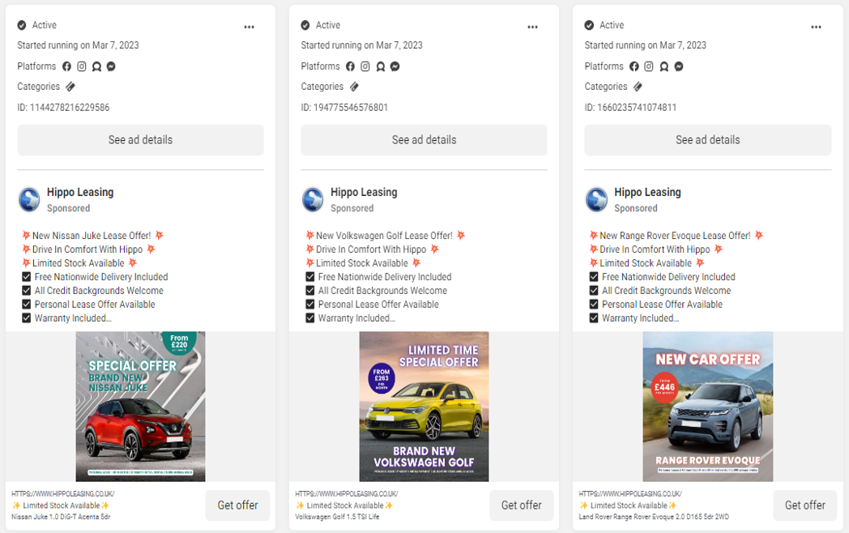This screenshot has height=533, width=849.
Task: Click the Facebook platform icon on the Nissan Juke ad
Action: (66, 66)
